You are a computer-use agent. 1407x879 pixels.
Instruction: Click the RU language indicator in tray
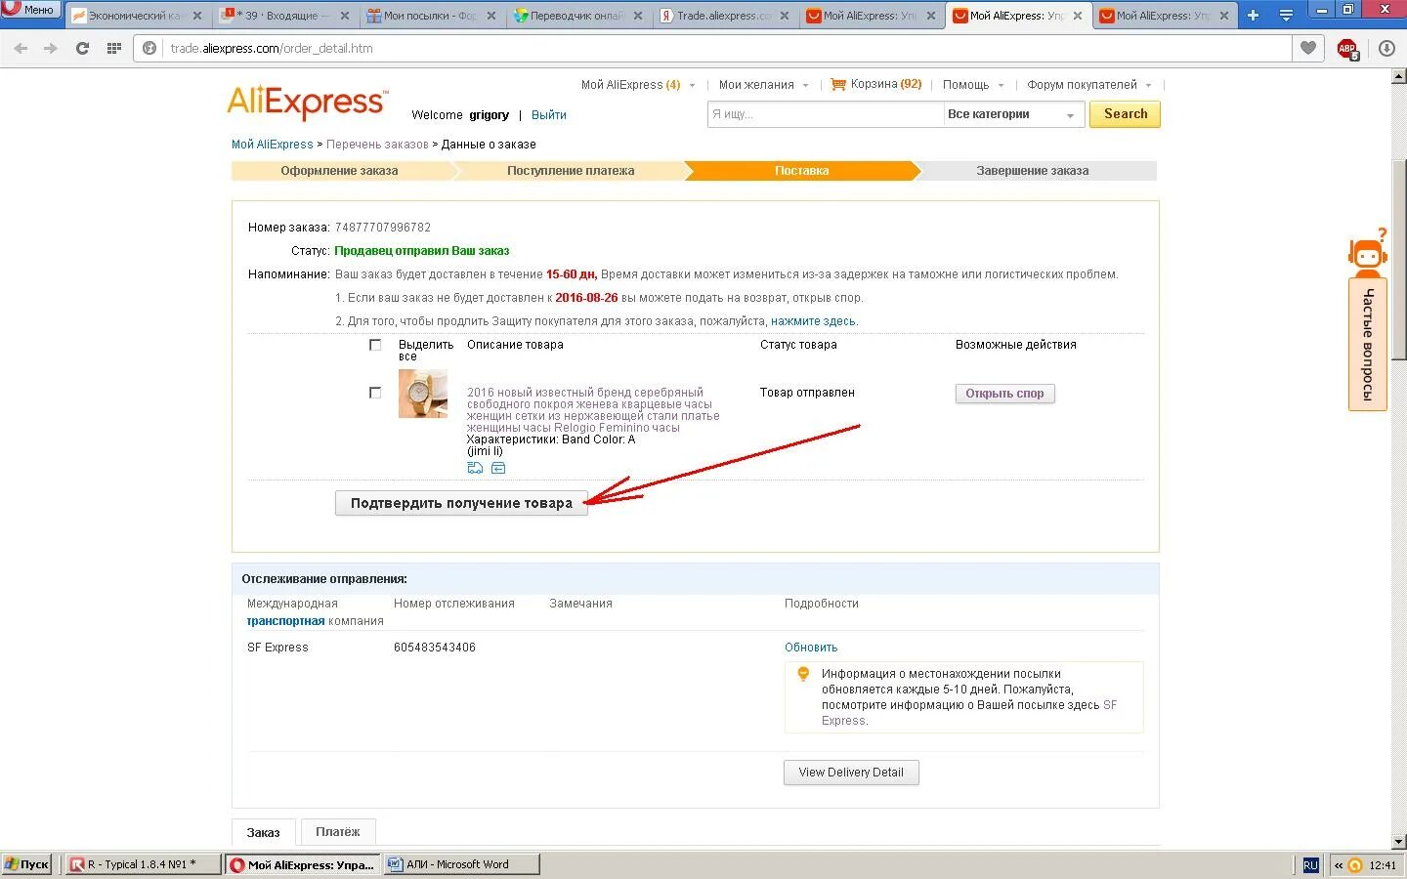pos(1311,865)
